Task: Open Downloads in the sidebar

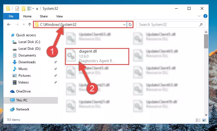Action: coord(27,62)
